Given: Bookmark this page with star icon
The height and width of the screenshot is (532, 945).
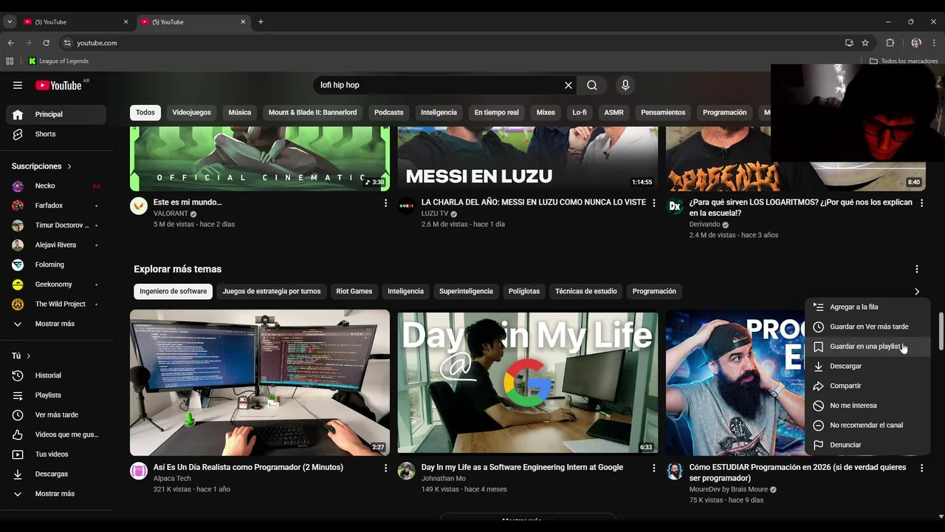Looking at the screenshot, I should pyautogui.click(x=865, y=43).
